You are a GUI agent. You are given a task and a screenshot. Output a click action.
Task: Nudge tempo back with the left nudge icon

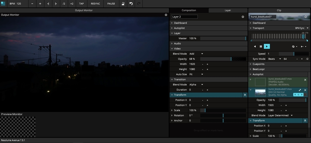tap(48, 4)
